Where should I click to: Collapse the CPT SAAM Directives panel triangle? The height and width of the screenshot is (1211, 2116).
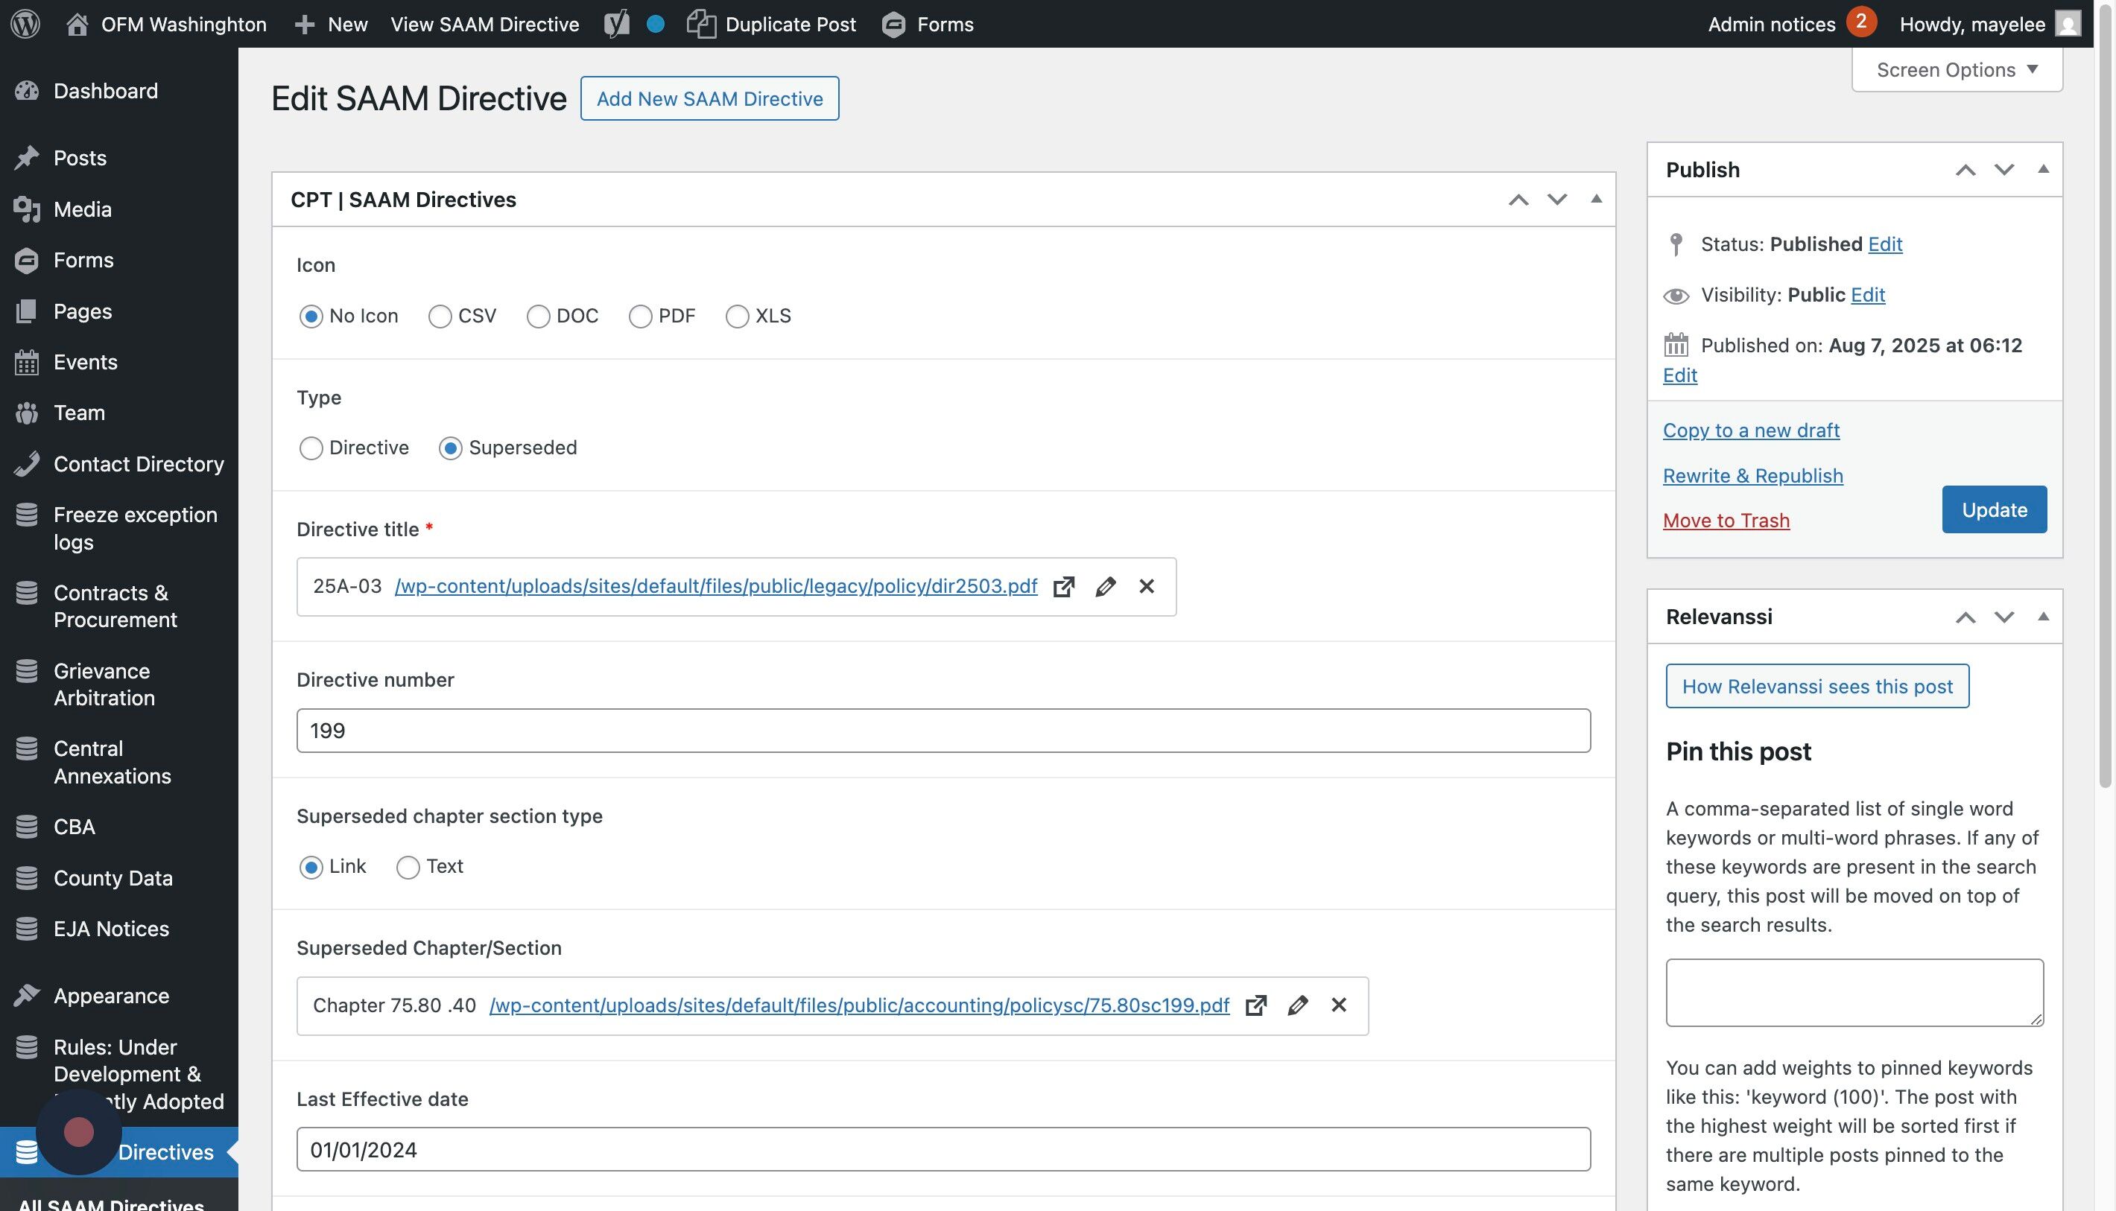pyautogui.click(x=1596, y=199)
